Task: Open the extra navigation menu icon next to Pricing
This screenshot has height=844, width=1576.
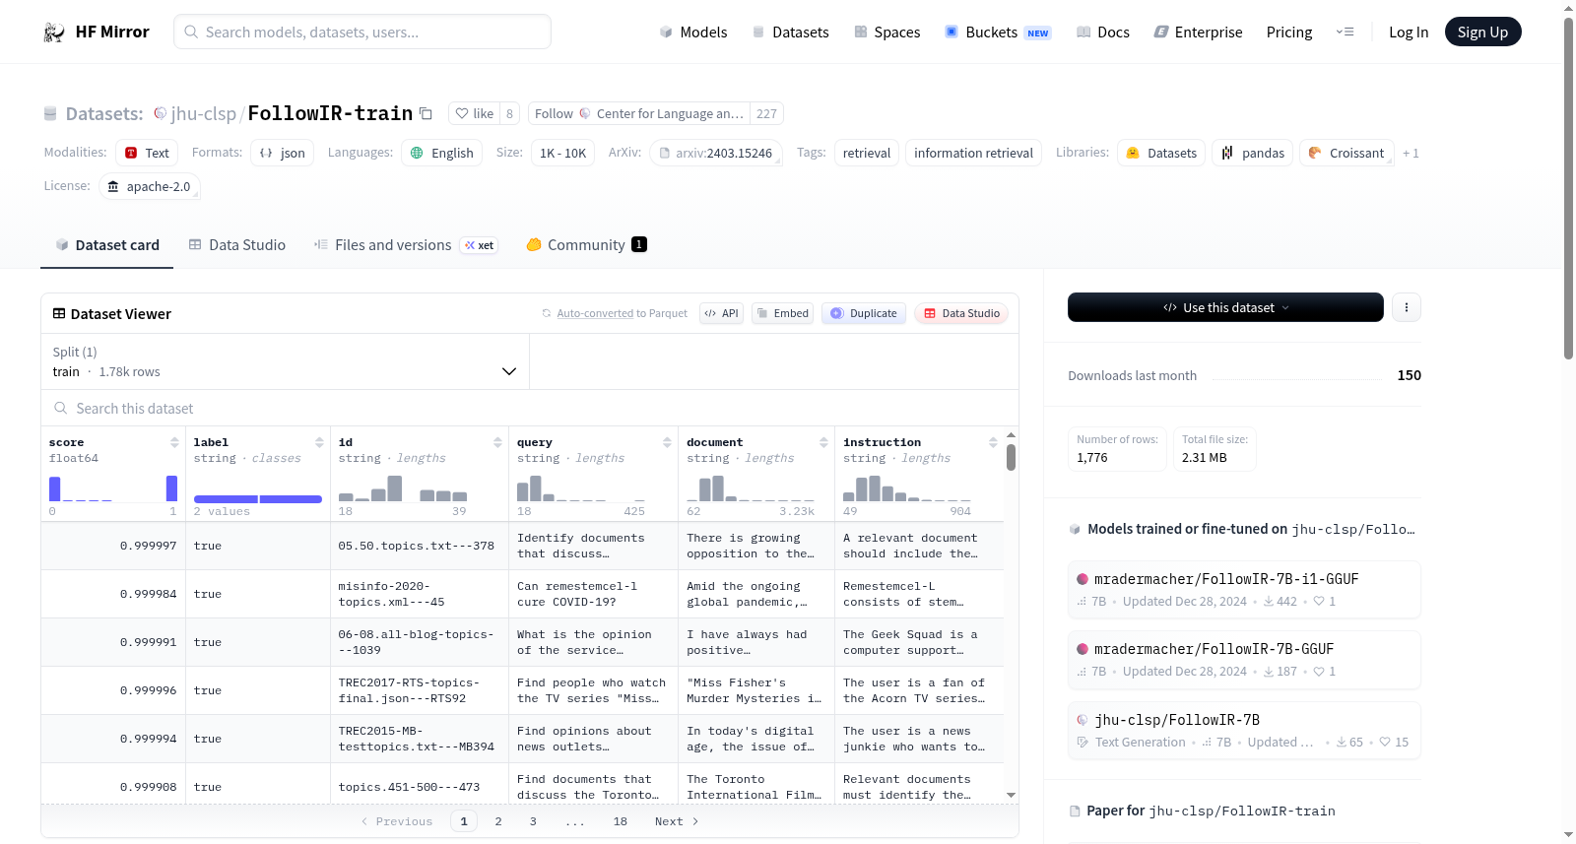Action: click(x=1345, y=32)
